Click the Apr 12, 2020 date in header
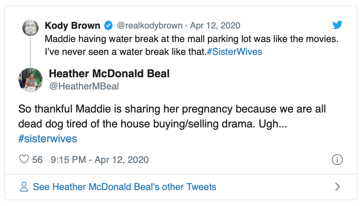The image size is (363, 206). [x=215, y=25]
